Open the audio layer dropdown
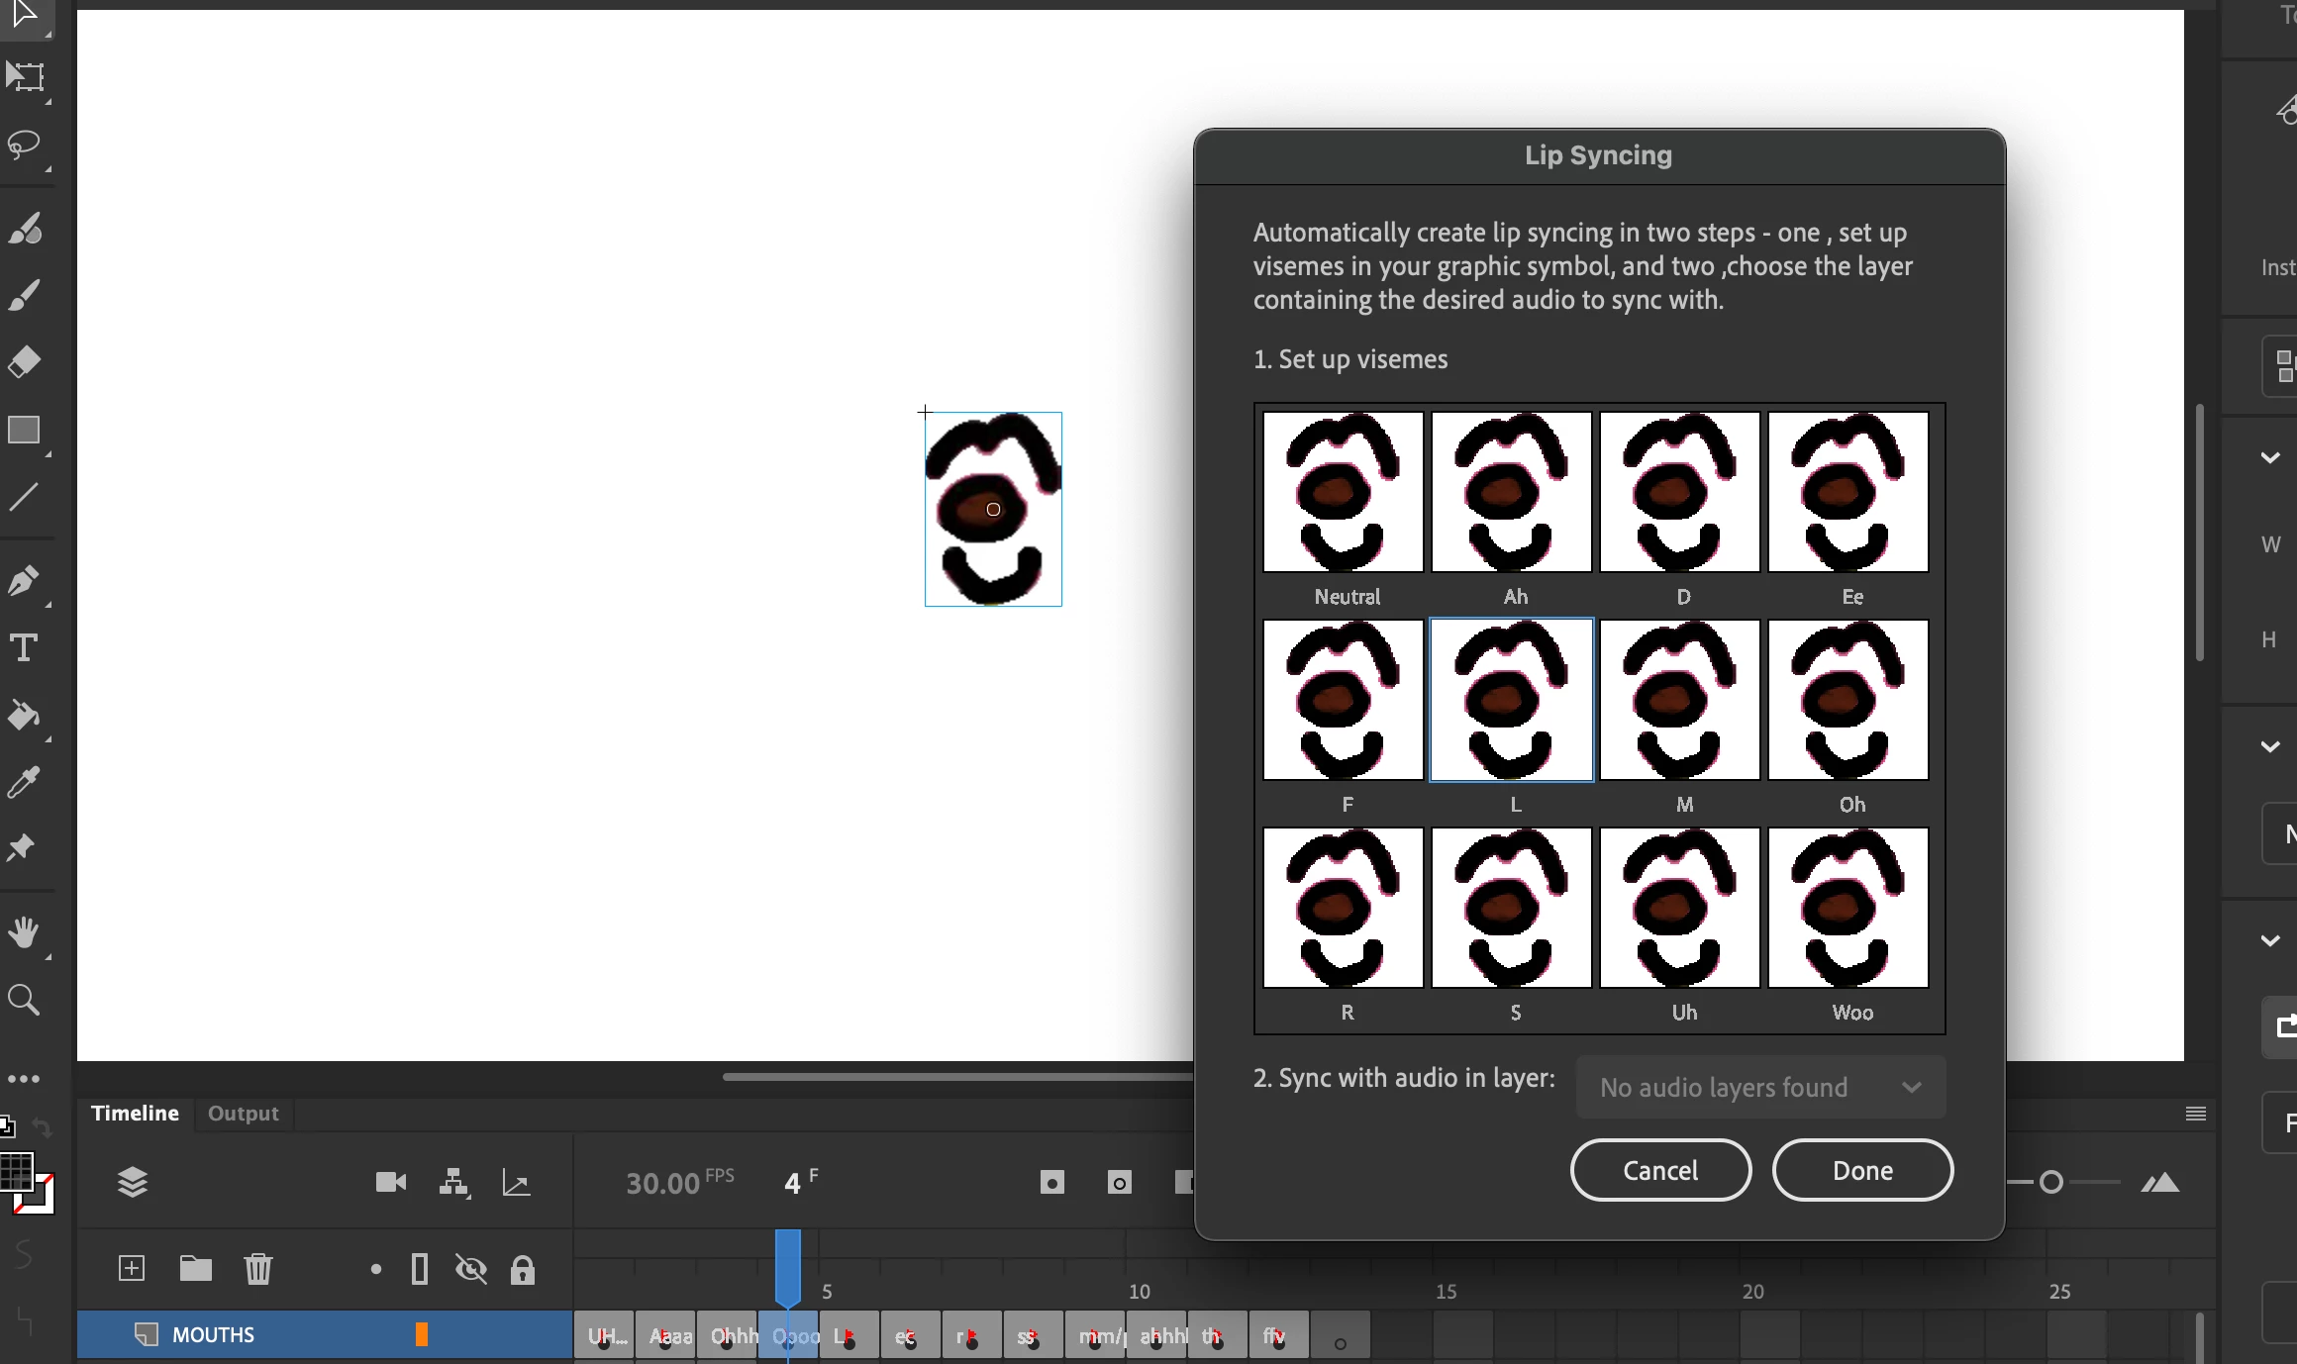2297x1364 pixels. click(x=1760, y=1087)
